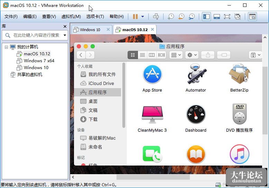The height and width of the screenshot is (188, 269).
Task: Select the macOS 10.12 tab
Action: pos(135,30)
